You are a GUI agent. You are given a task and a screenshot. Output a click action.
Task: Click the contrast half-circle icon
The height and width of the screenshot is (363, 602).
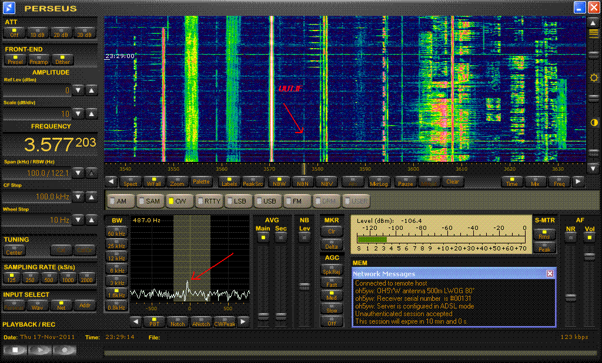tap(594, 123)
